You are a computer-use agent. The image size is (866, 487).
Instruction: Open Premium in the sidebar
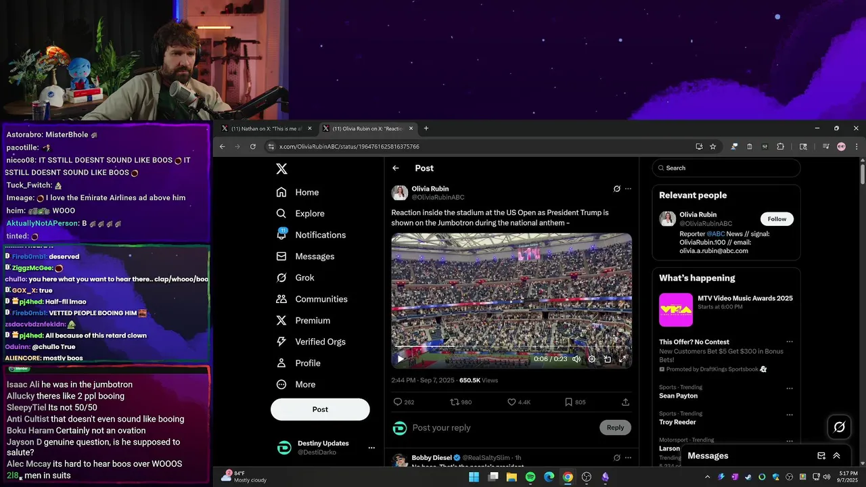303,321
